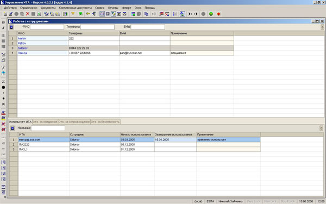Select the ITA2222 row
This screenshot has height=204, width=326.
click(135, 145)
